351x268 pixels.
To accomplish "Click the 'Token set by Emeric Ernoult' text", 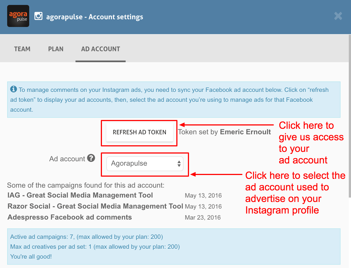I will coord(225,132).
